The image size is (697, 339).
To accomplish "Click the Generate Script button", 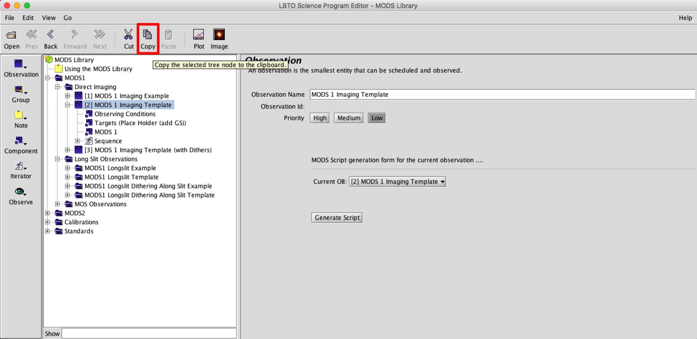I will (337, 217).
